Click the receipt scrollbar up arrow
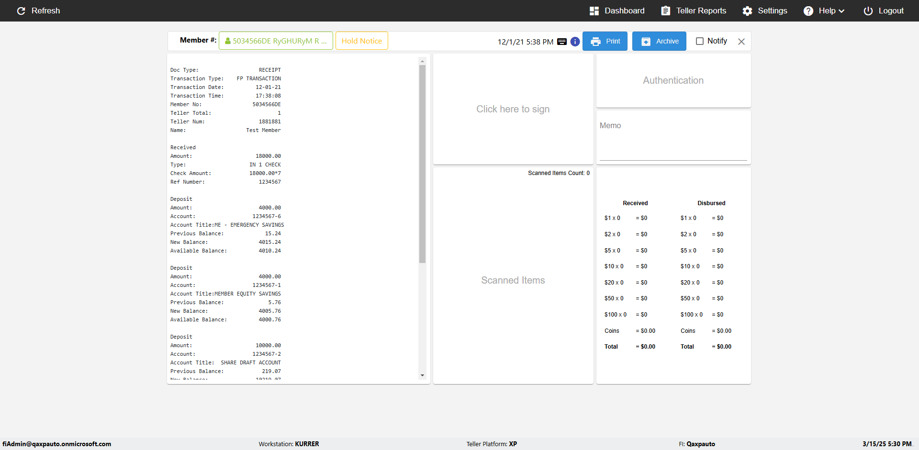 pos(422,61)
